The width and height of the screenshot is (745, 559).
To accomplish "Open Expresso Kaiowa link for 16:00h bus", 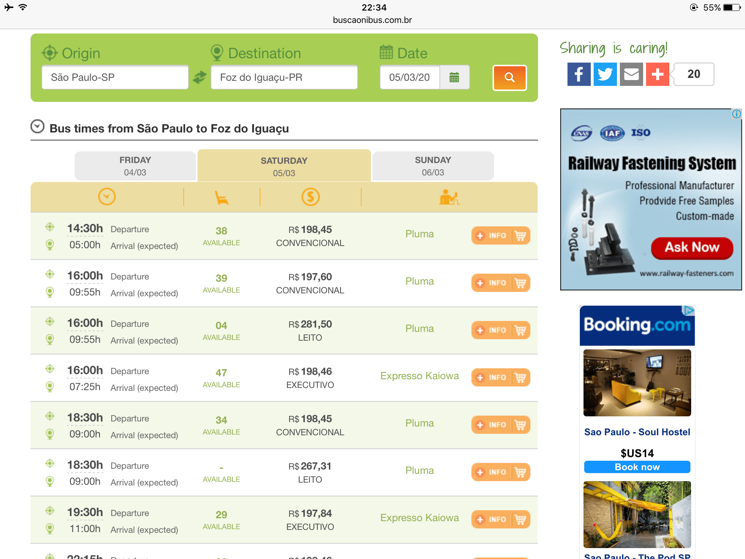I will click(419, 376).
